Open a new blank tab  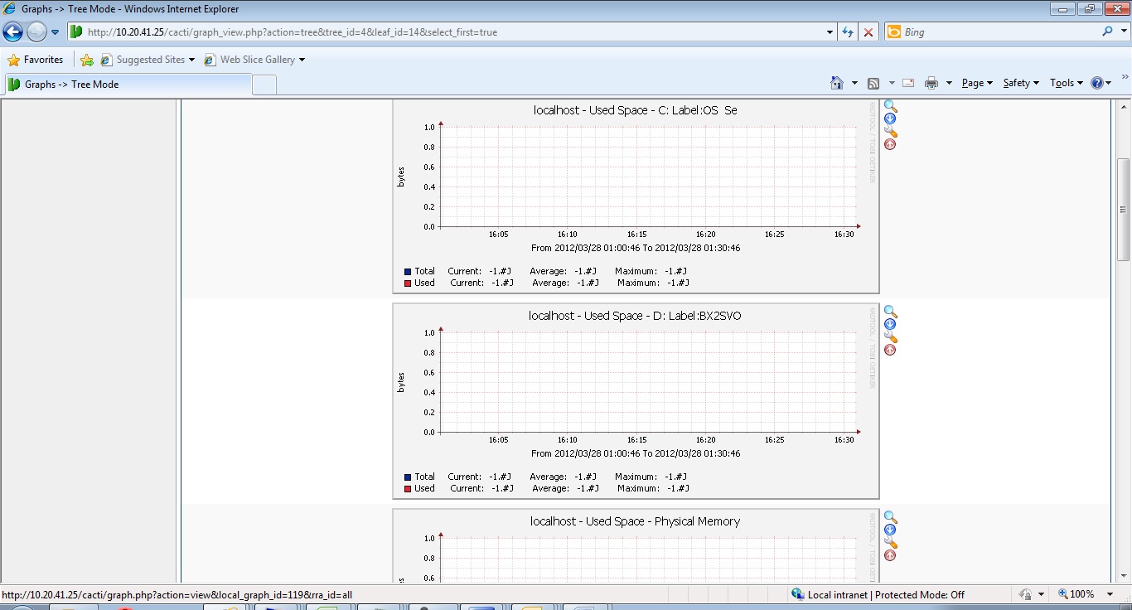click(264, 85)
